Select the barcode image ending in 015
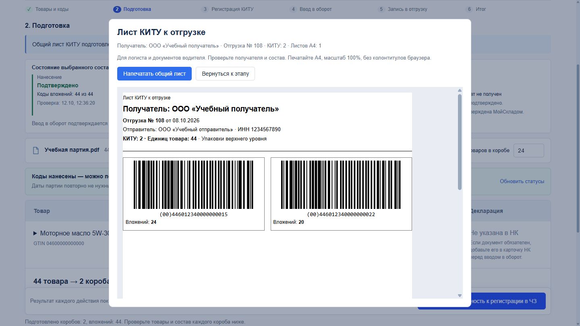 193,185
